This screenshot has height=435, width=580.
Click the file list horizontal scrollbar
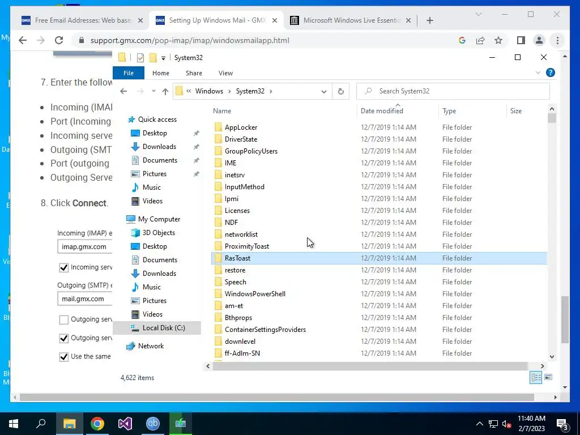[370, 366]
